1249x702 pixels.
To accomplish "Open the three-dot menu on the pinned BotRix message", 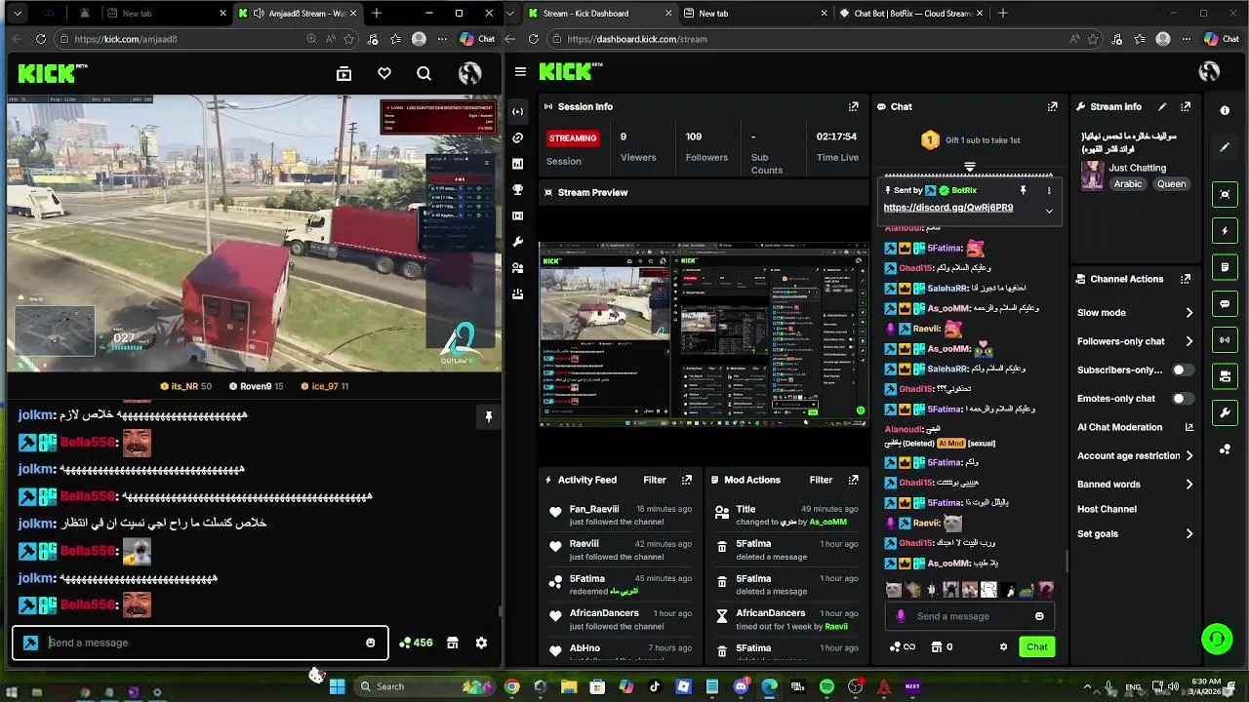I will pos(1049,190).
